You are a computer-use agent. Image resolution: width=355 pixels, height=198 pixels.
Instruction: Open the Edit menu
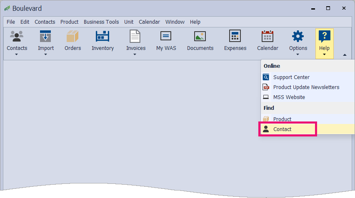(x=25, y=22)
